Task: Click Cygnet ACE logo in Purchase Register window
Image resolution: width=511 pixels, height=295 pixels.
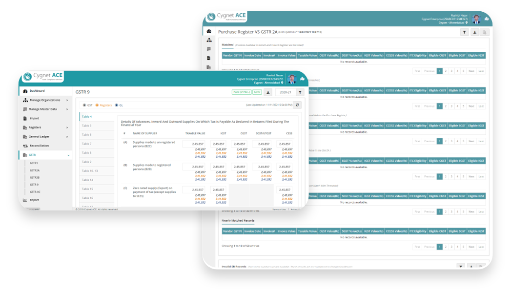Action: (x=227, y=16)
